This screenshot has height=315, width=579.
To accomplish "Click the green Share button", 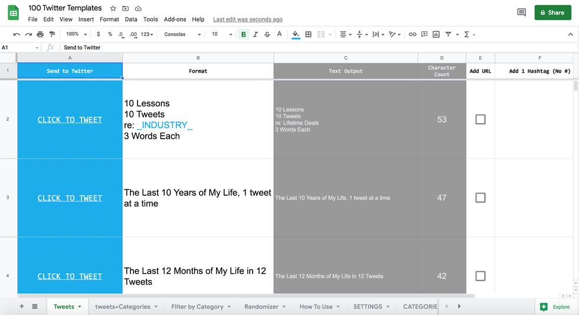I will pos(552,12).
